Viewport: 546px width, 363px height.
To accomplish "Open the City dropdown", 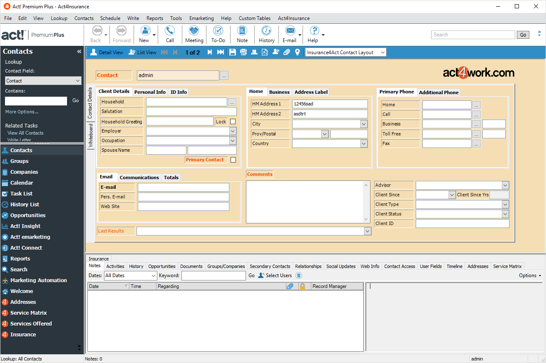I will [364, 124].
